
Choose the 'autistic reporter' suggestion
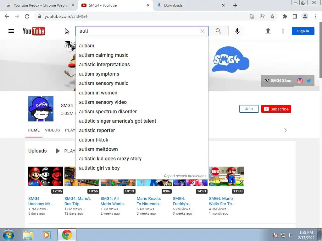coord(142,131)
